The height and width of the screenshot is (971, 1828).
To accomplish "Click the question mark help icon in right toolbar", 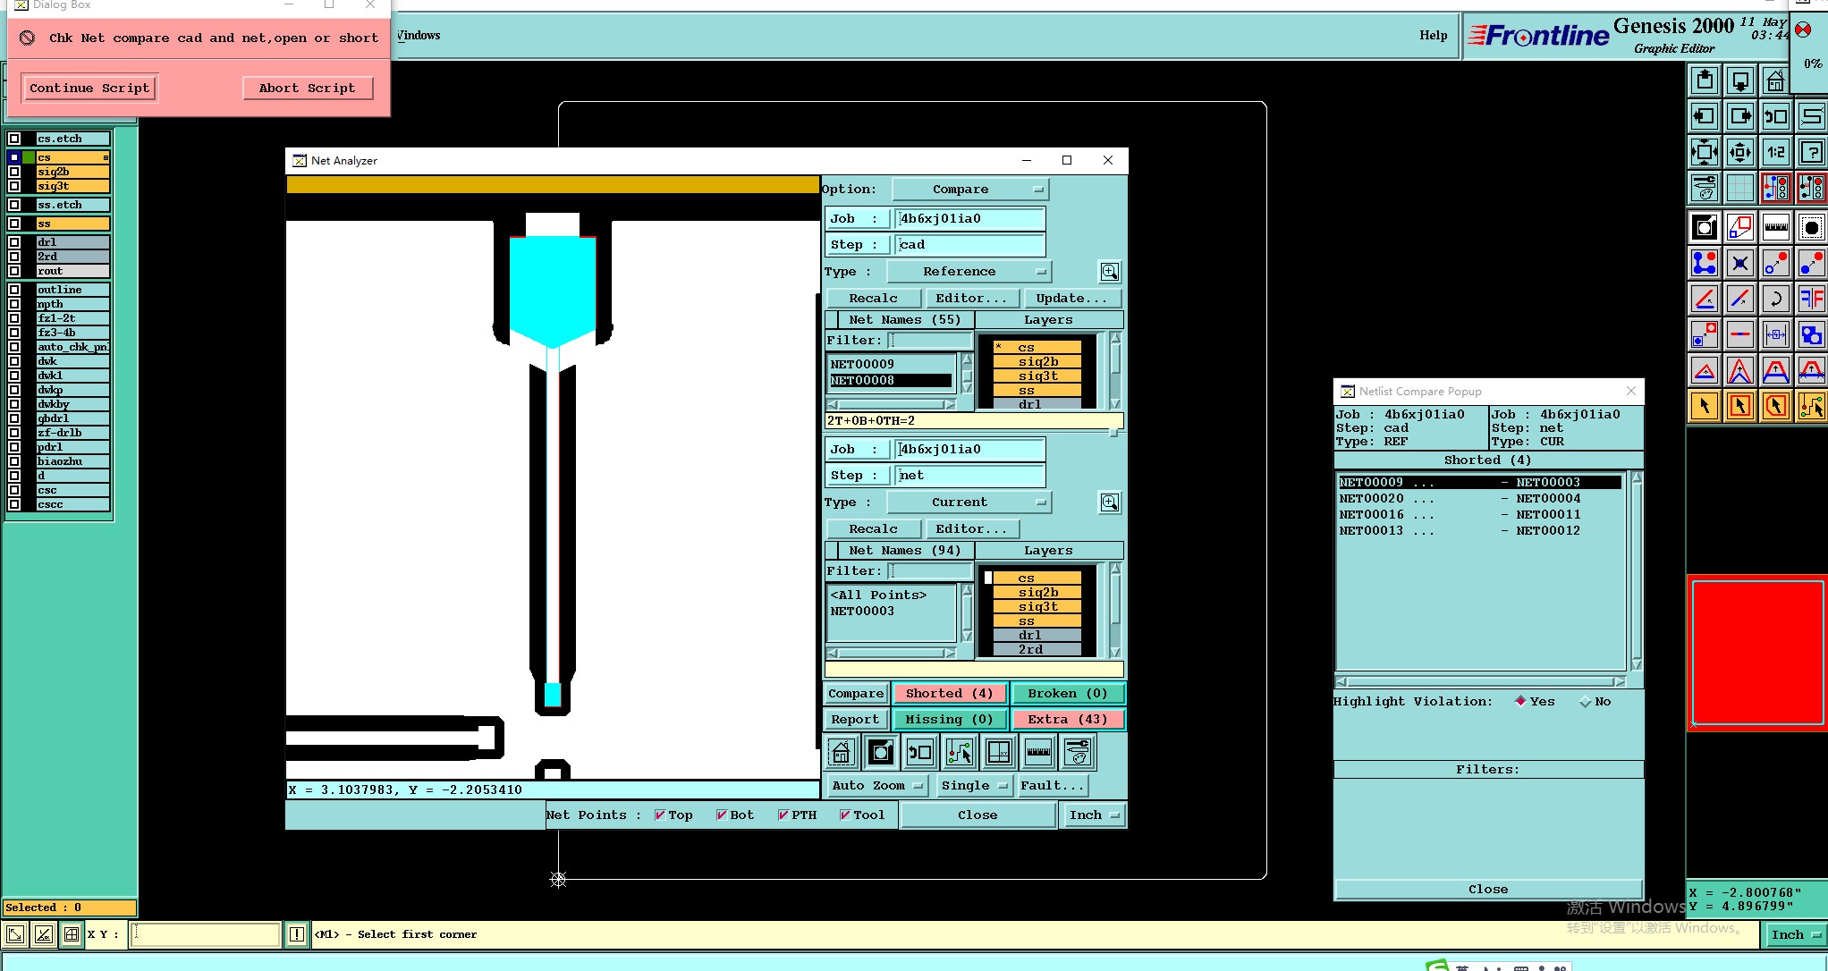I will tap(1811, 152).
